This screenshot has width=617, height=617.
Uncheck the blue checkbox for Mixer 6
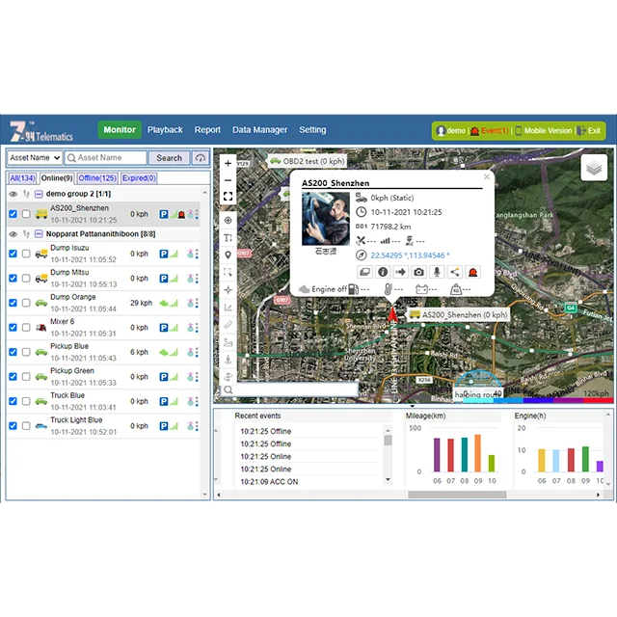pos(13,328)
